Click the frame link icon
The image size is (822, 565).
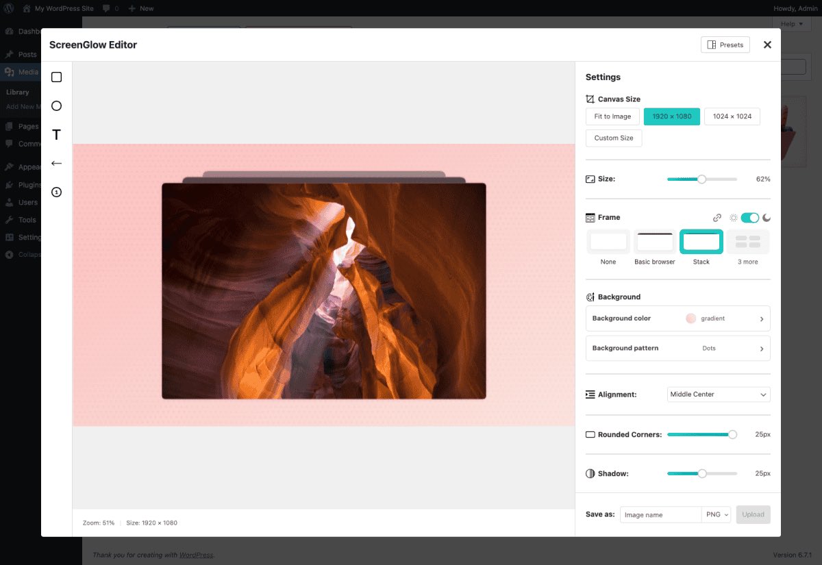(x=717, y=218)
